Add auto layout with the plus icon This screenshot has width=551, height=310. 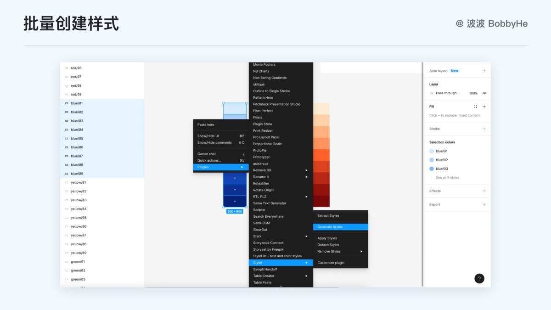(484, 71)
